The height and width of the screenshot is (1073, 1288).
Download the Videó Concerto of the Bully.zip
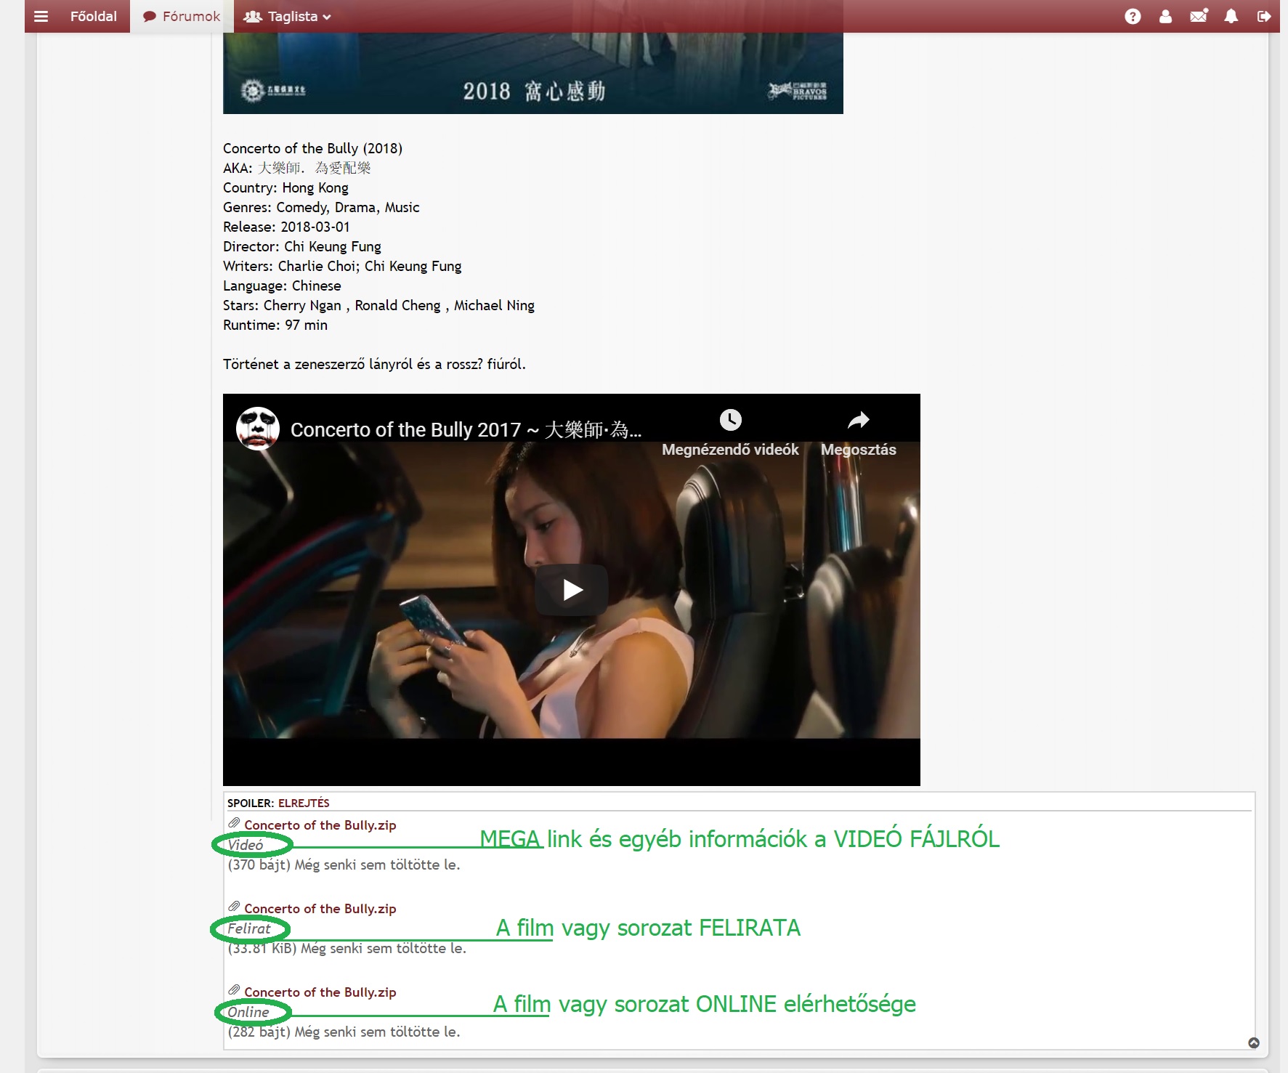point(320,825)
